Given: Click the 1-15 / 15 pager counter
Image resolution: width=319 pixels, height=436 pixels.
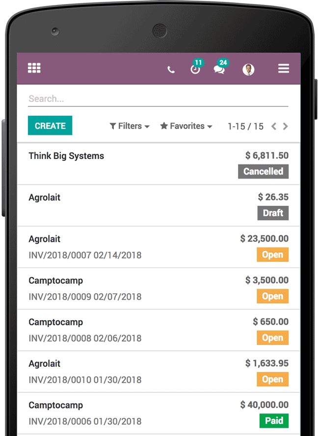Looking at the screenshot, I should click(x=245, y=127).
